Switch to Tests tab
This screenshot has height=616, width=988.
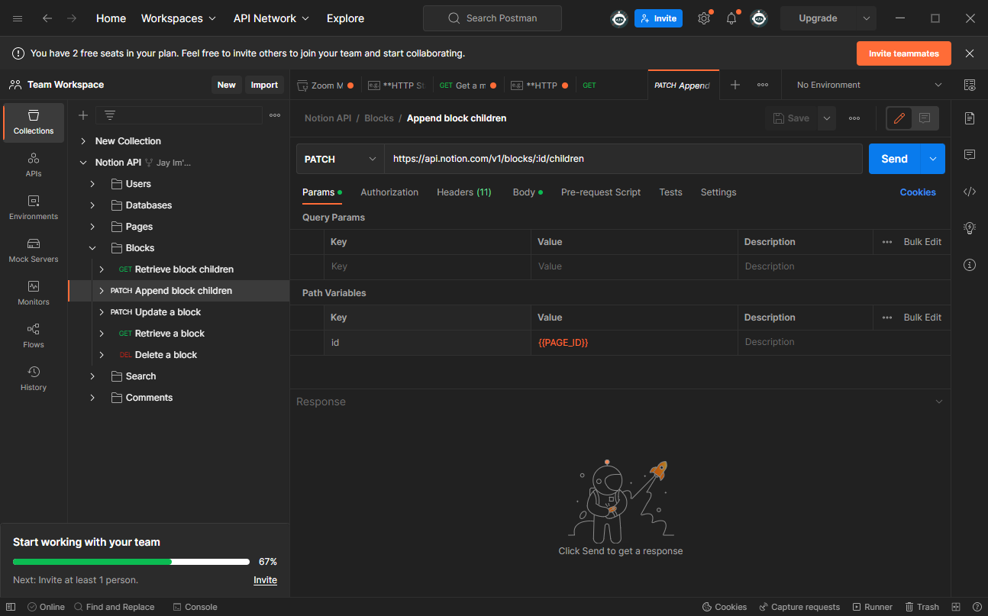(670, 192)
